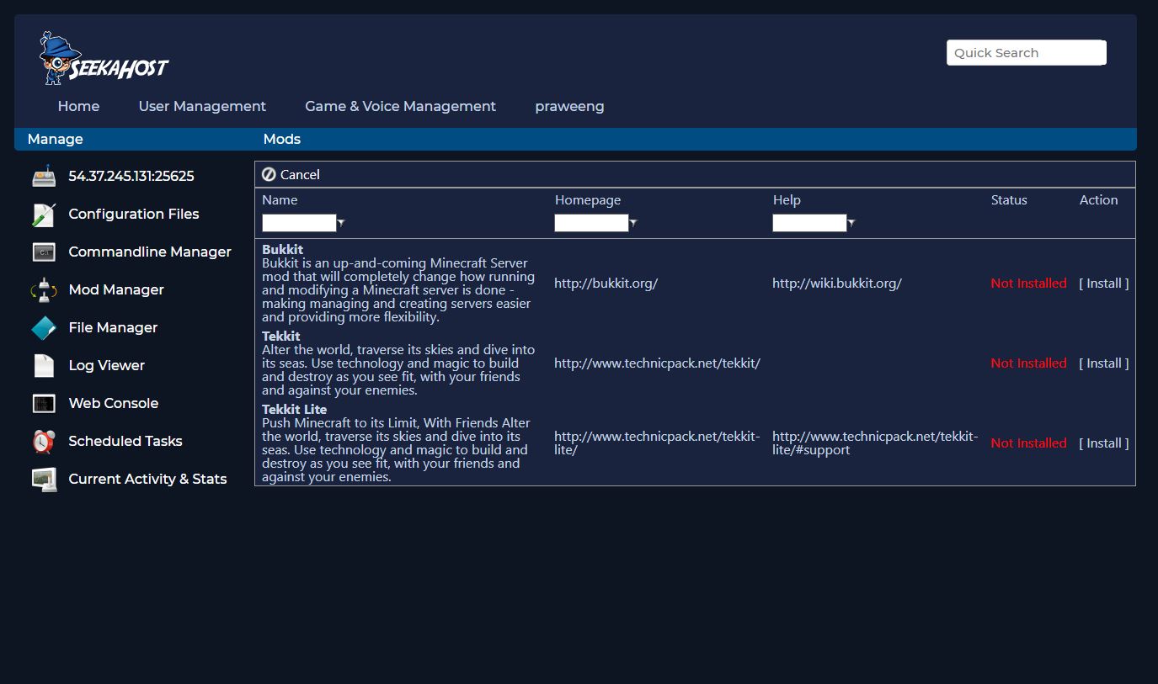Open the Homepage column filter dropdown arrow
The width and height of the screenshot is (1158, 684).
pos(633,223)
